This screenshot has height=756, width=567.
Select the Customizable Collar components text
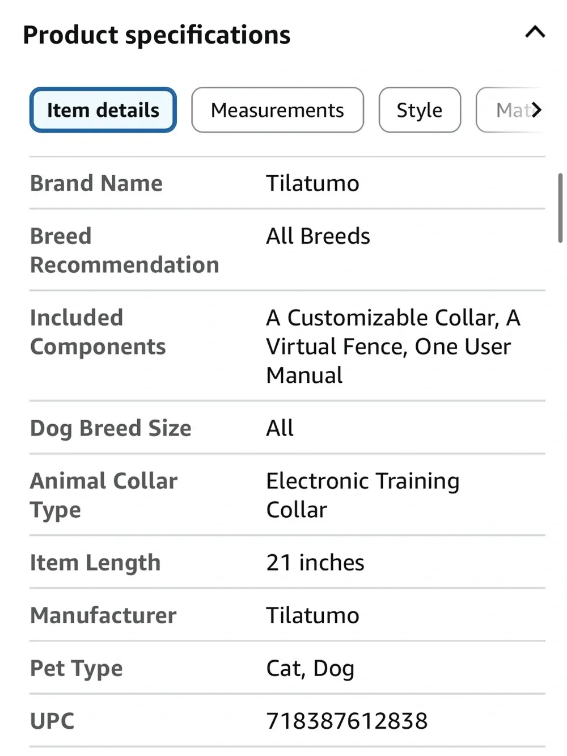click(x=393, y=346)
